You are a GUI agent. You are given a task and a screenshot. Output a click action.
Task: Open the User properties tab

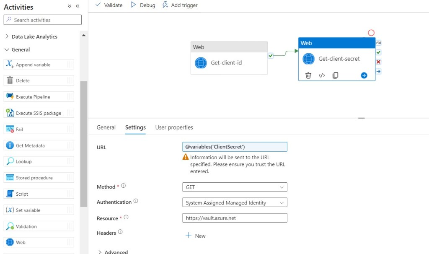[x=174, y=127]
